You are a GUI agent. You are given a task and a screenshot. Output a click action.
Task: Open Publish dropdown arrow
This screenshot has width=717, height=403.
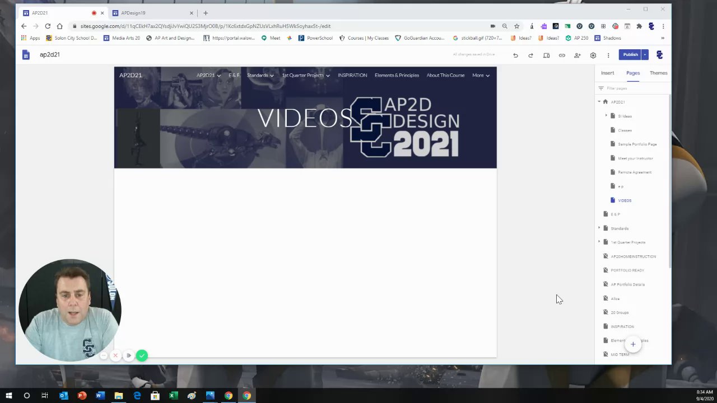coord(645,54)
